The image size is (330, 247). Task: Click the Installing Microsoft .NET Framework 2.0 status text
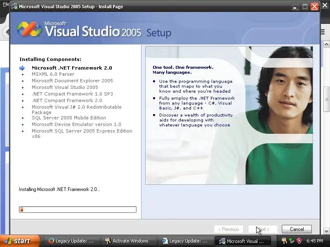click(x=59, y=189)
